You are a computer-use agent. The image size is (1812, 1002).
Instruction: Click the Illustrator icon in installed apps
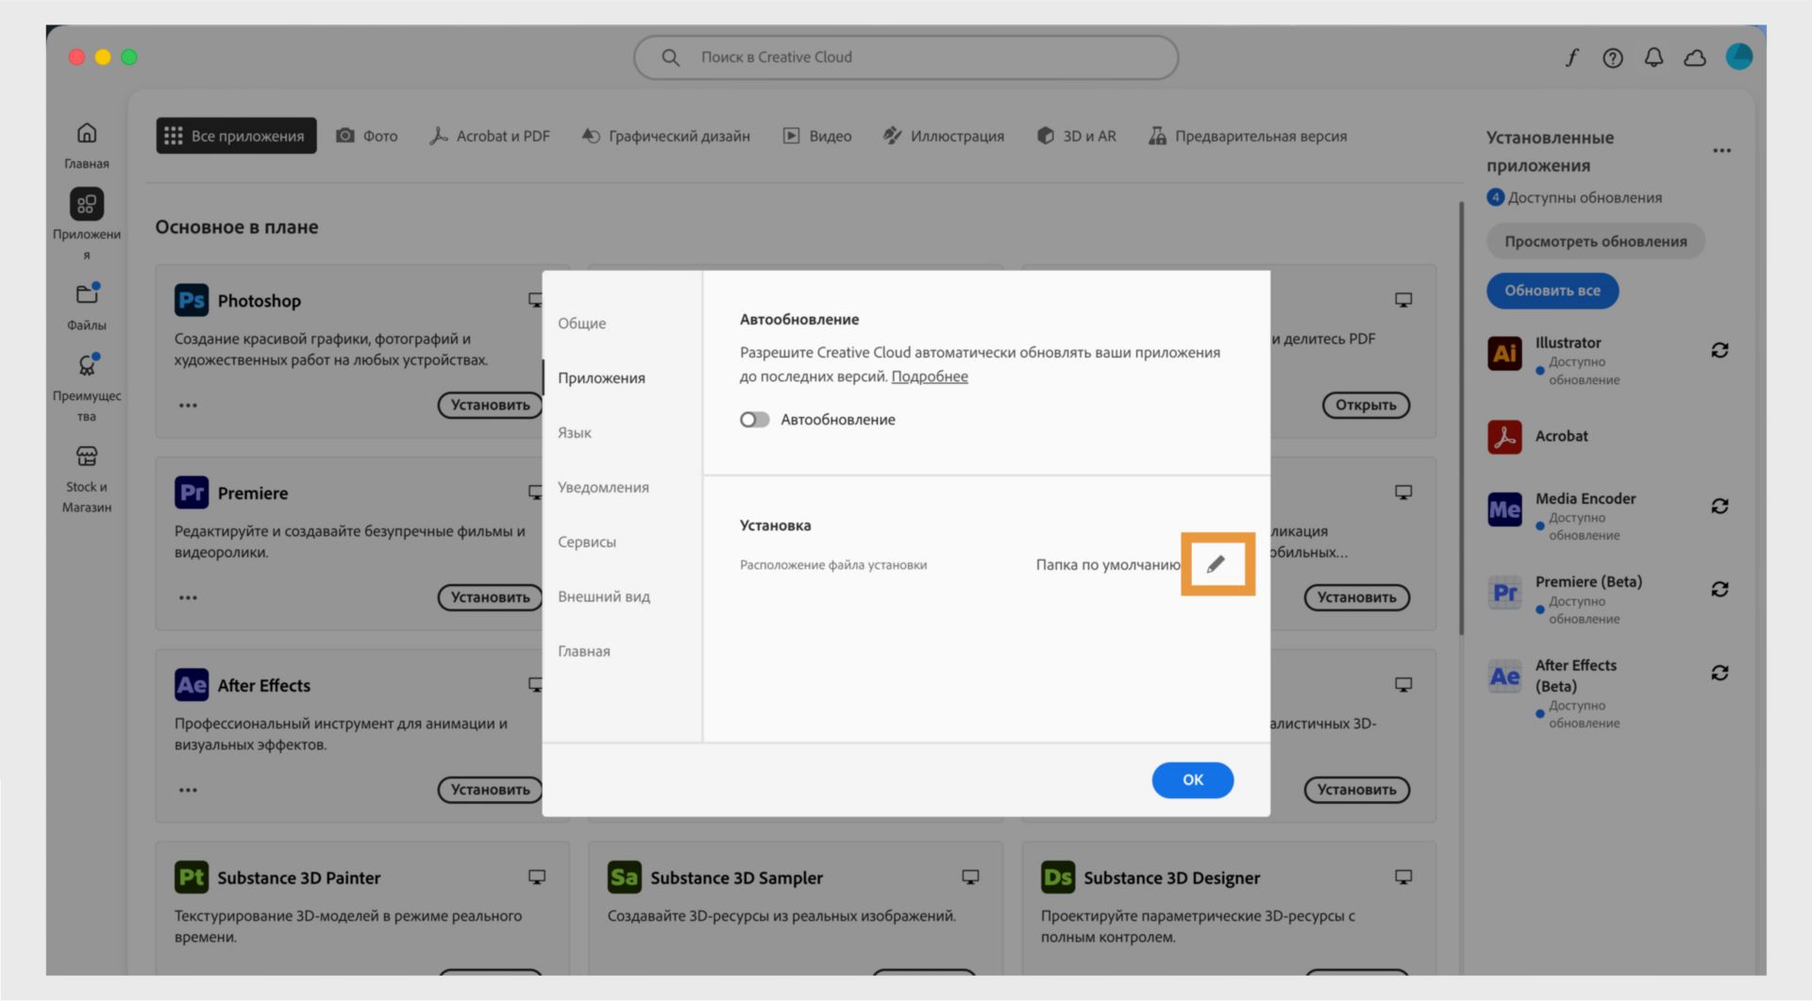(x=1504, y=354)
